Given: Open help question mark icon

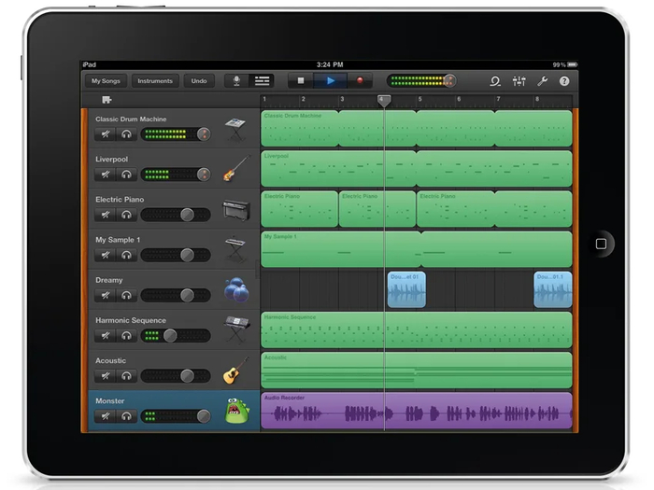Looking at the screenshot, I should point(564,81).
